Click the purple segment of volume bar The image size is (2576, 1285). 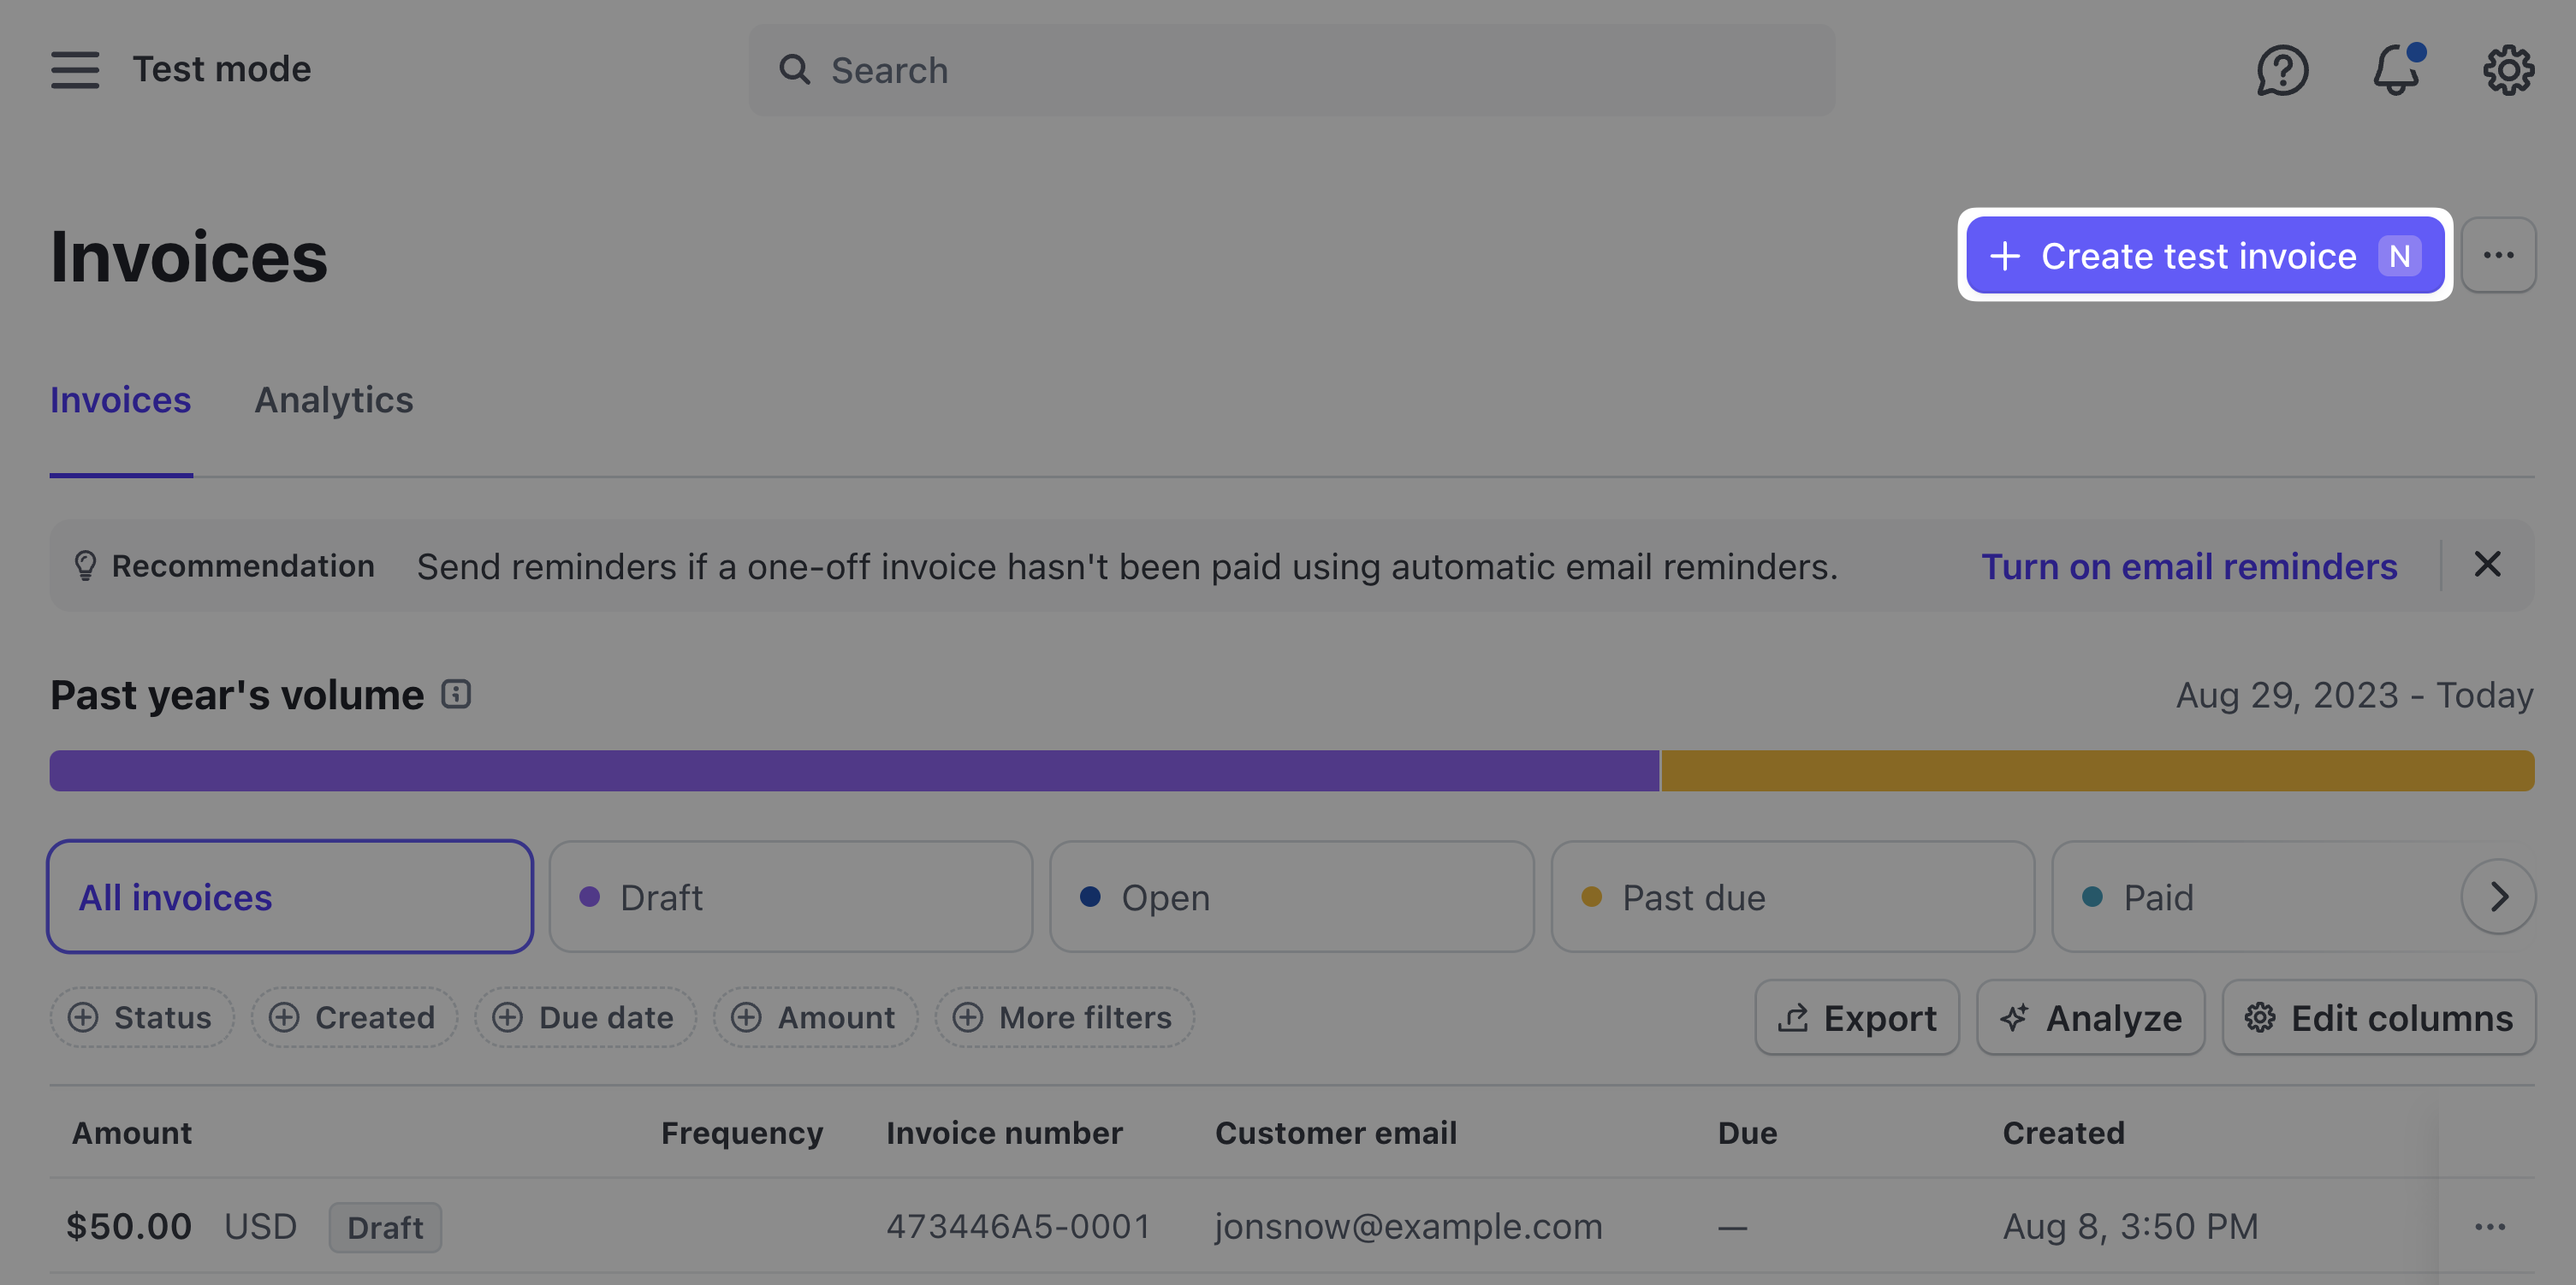(853, 771)
